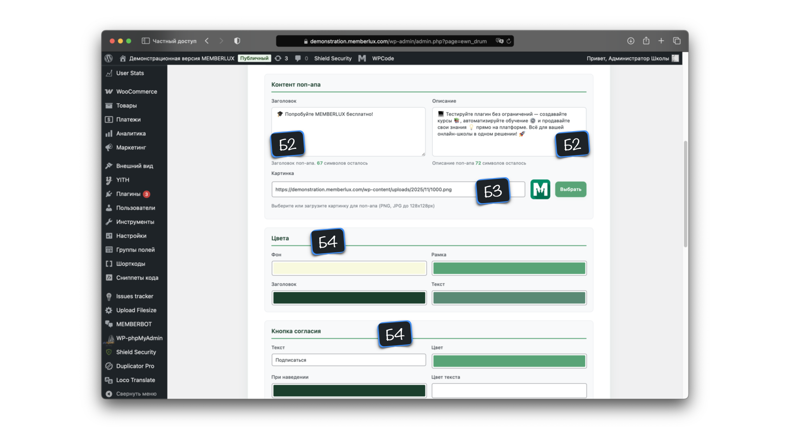Image resolution: width=790 pixels, height=444 pixels.
Task: Click the MEMBERLUX M icon in admin bar
Action: [x=362, y=58]
